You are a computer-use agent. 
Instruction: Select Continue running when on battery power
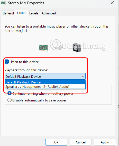tap(10, 93)
